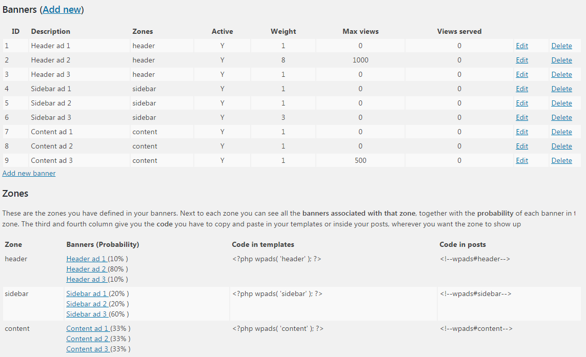This screenshot has height=357, width=586.
Task: Delete the Header ad 2 banner
Action: pyautogui.click(x=561, y=60)
